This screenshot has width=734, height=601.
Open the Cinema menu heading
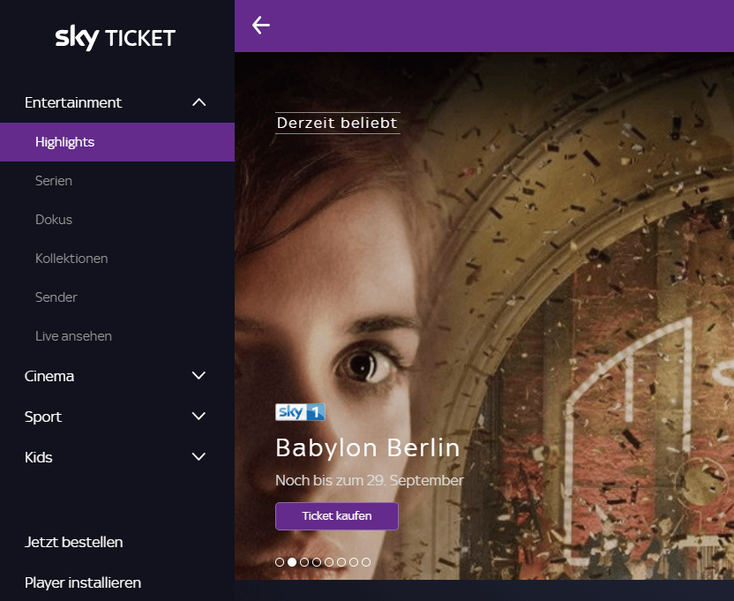point(49,376)
